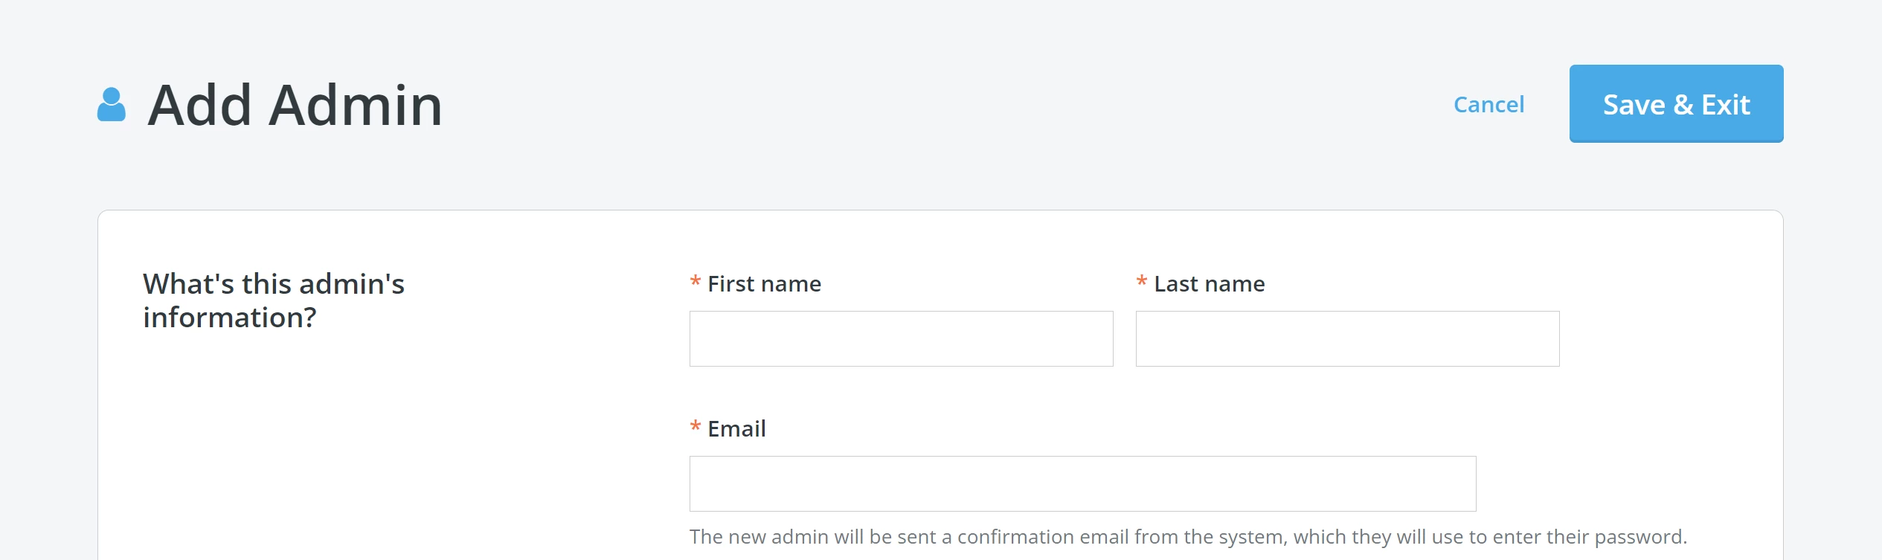Select the First name field label
The width and height of the screenshot is (1882, 560).
(x=764, y=283)
